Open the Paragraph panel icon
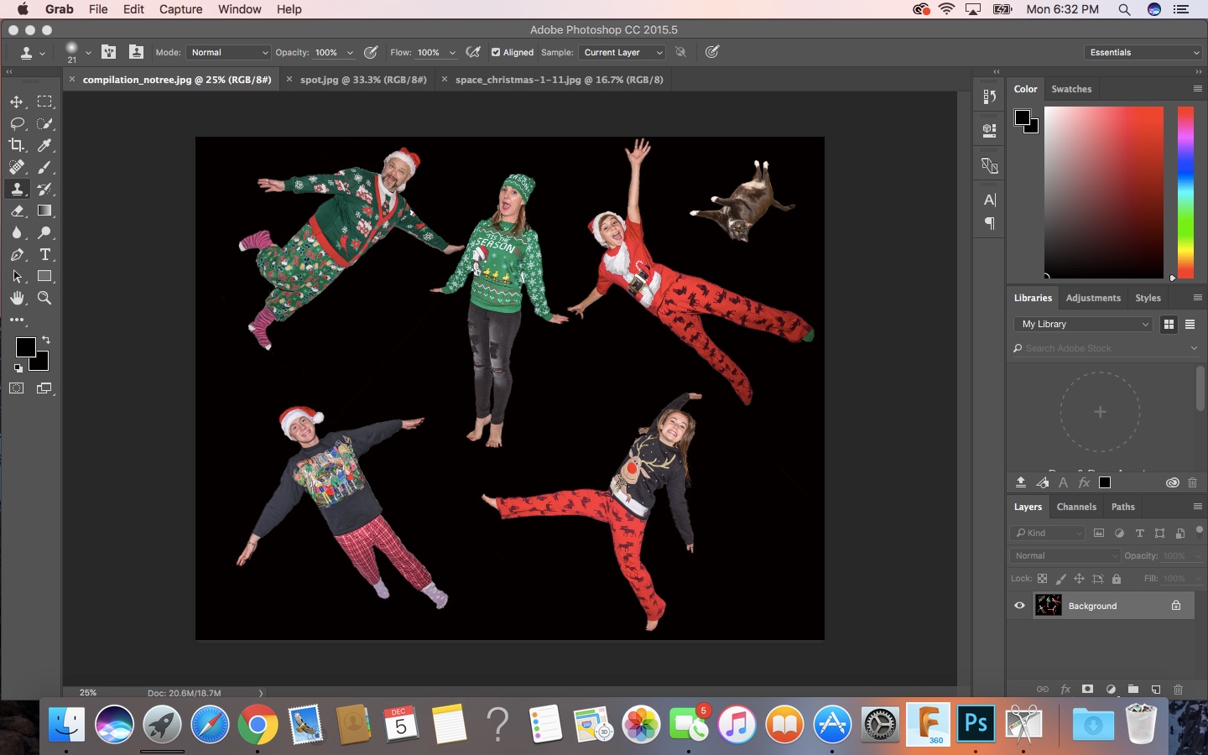Screen dimensions: 1208x755 point(989,223)
